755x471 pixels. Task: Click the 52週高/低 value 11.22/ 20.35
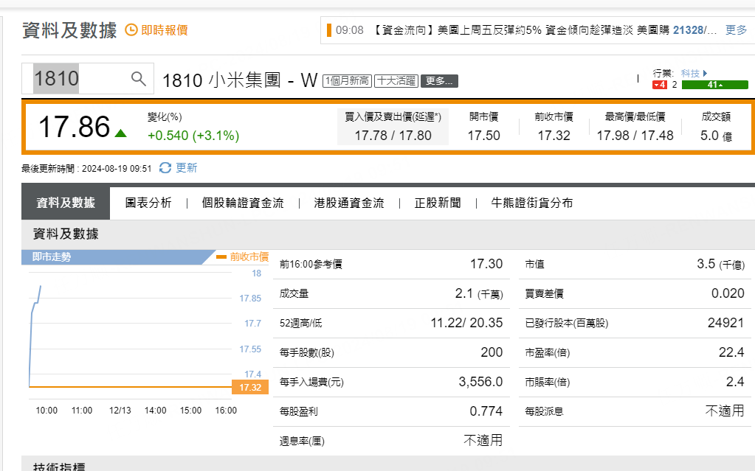tap(466, 323)
